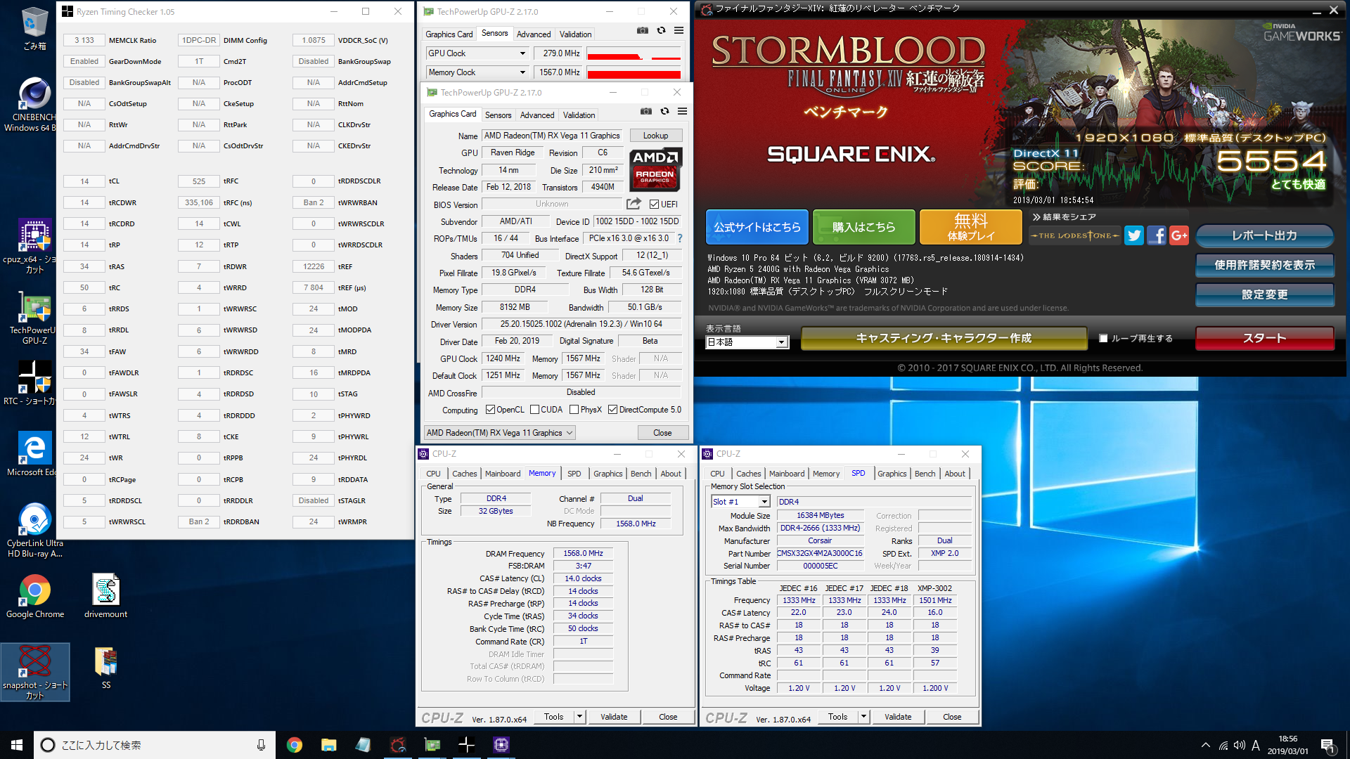Screen dimensions: 1350x759
Task: Open the drivemount desktop file
Action: pyautogui.click(x=105, y=597)
